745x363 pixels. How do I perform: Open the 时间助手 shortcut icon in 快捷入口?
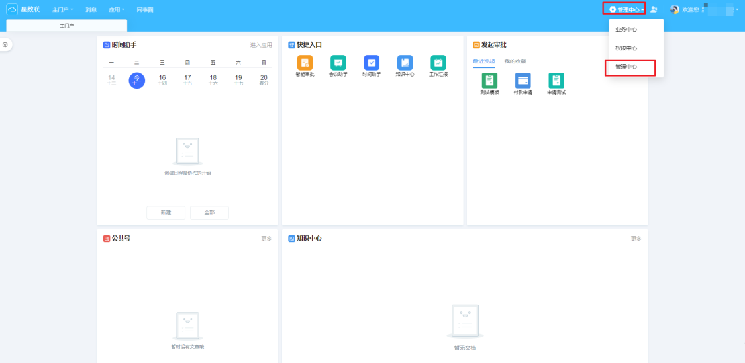(372, 63)
